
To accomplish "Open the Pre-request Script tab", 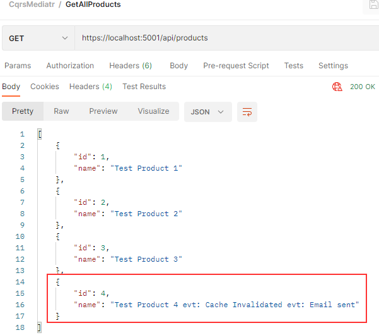I will click(x=236, y=66).
